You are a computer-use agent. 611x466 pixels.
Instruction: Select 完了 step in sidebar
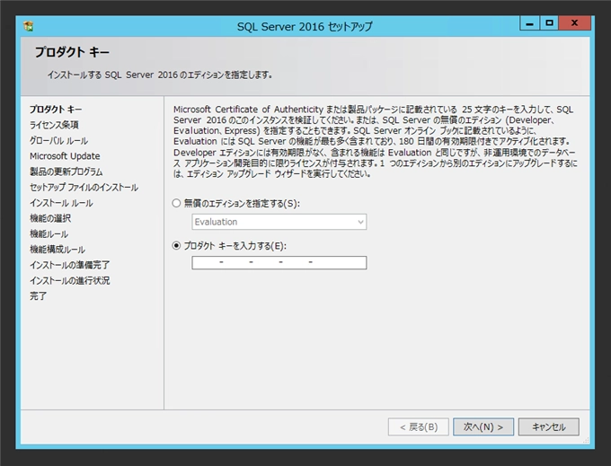(38, 296)
